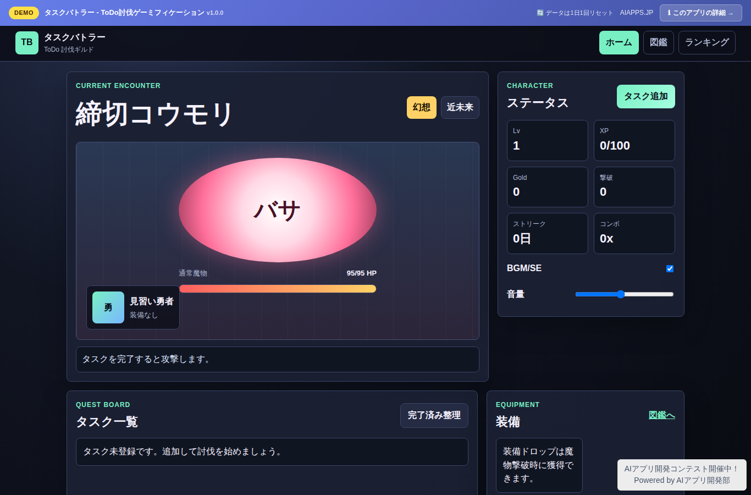Click the 締切コウモリ encounter title

point(154,114)
